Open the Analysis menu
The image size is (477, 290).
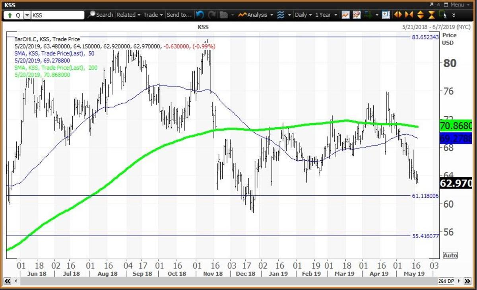256,15
